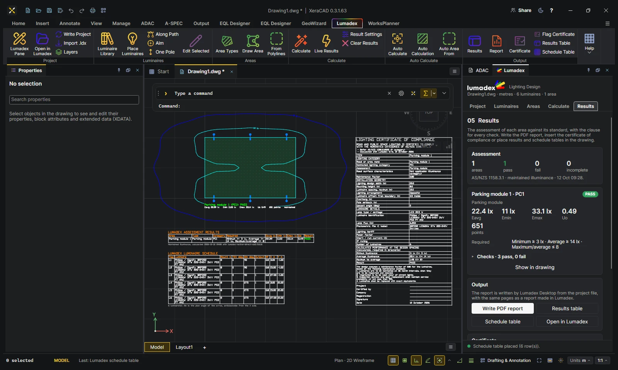Select the Place Luminaires tool
The width and height of the screenshot is (618, 370).
pyautogui.click(x=132, y=44)
